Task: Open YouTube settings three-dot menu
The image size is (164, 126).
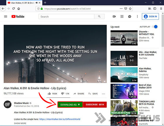Action: (x=137, y=16)
